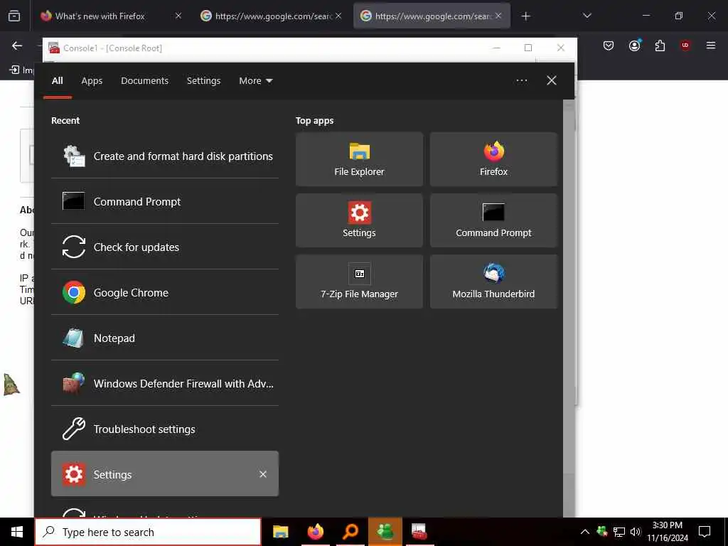728x546 pixels.
Task: Open the Firefox extensions menu
Action: 660,45
